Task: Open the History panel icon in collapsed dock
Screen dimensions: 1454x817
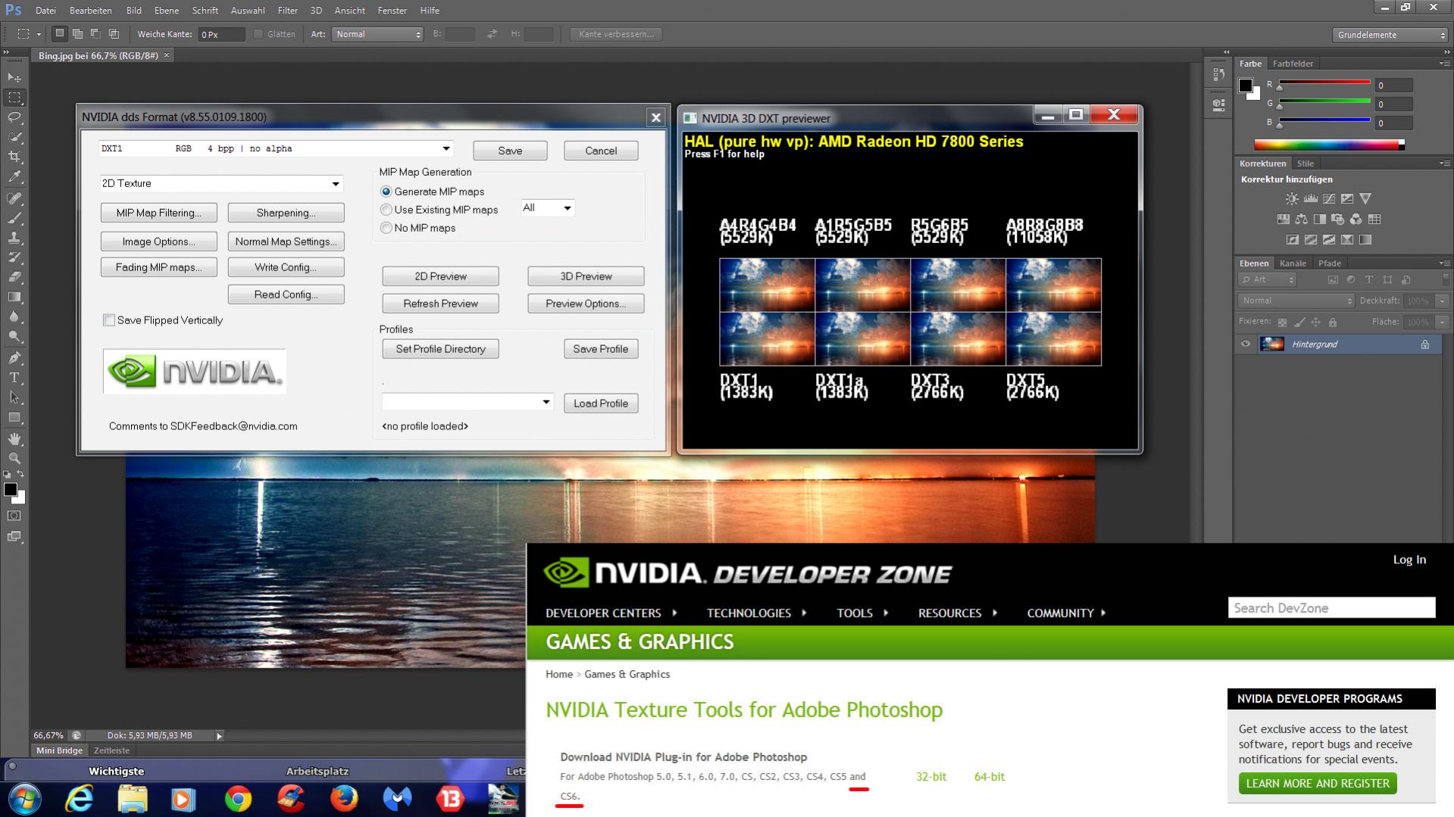Action: [x=1218, y=75]
